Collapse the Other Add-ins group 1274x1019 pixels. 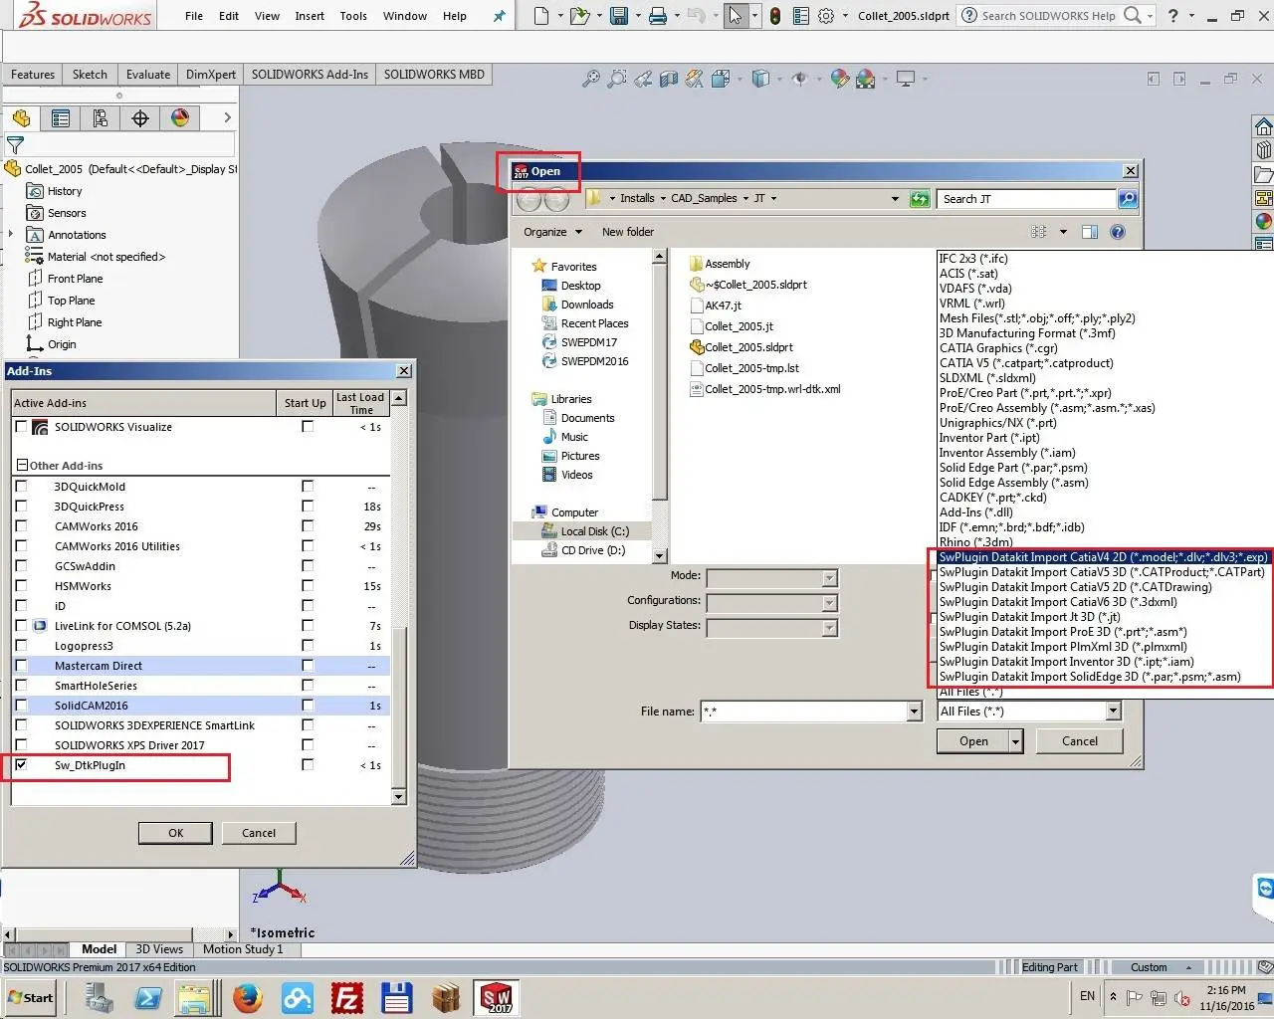click(21, 466)
